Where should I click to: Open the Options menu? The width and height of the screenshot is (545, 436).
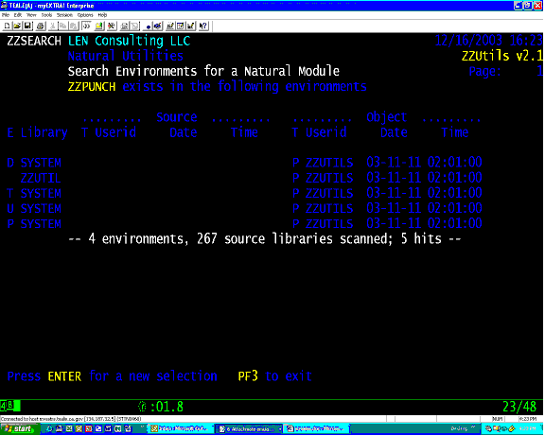tap(85, 15)
